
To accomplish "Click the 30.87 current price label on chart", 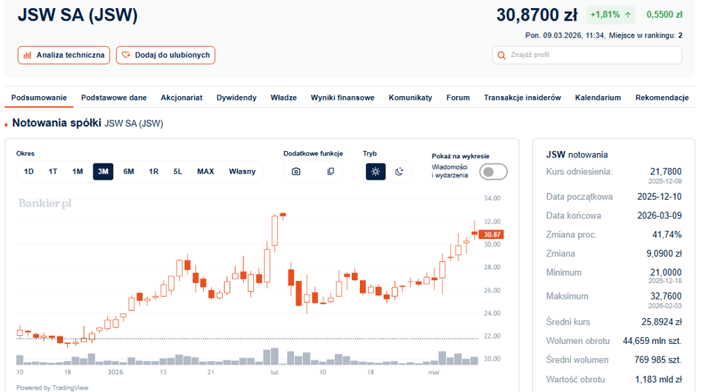I will coord(491,234).
